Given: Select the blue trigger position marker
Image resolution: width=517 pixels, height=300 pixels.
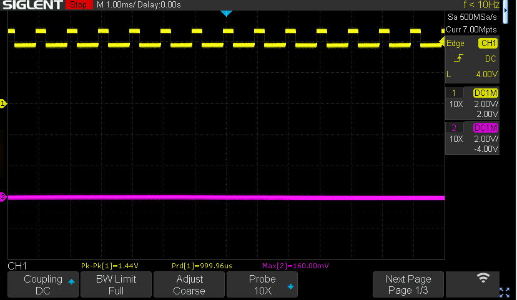Looking at the screenshot, I should (226, 14).
